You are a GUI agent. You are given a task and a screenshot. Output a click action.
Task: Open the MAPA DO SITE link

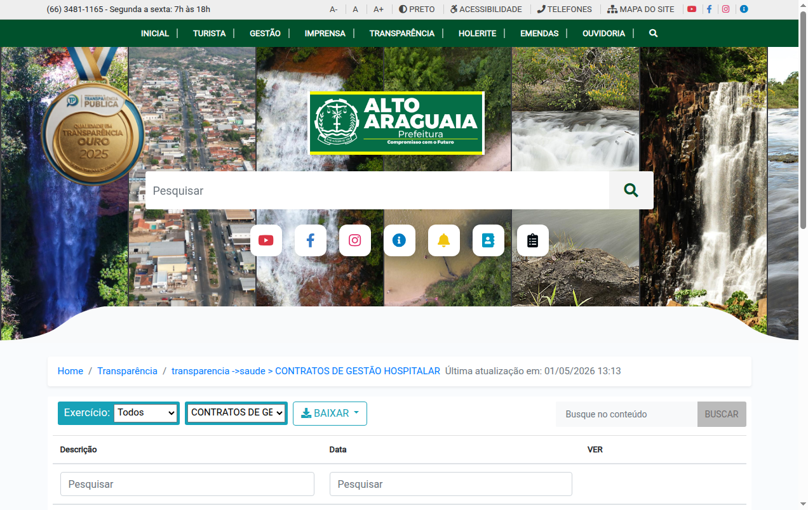pos(641,10)
